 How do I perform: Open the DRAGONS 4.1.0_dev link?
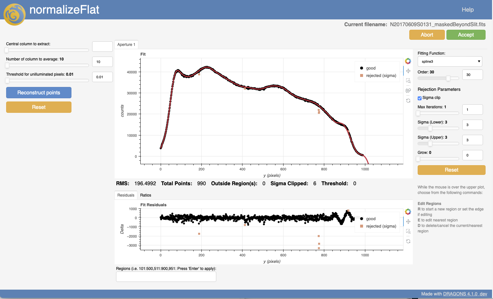coord(465,294)
